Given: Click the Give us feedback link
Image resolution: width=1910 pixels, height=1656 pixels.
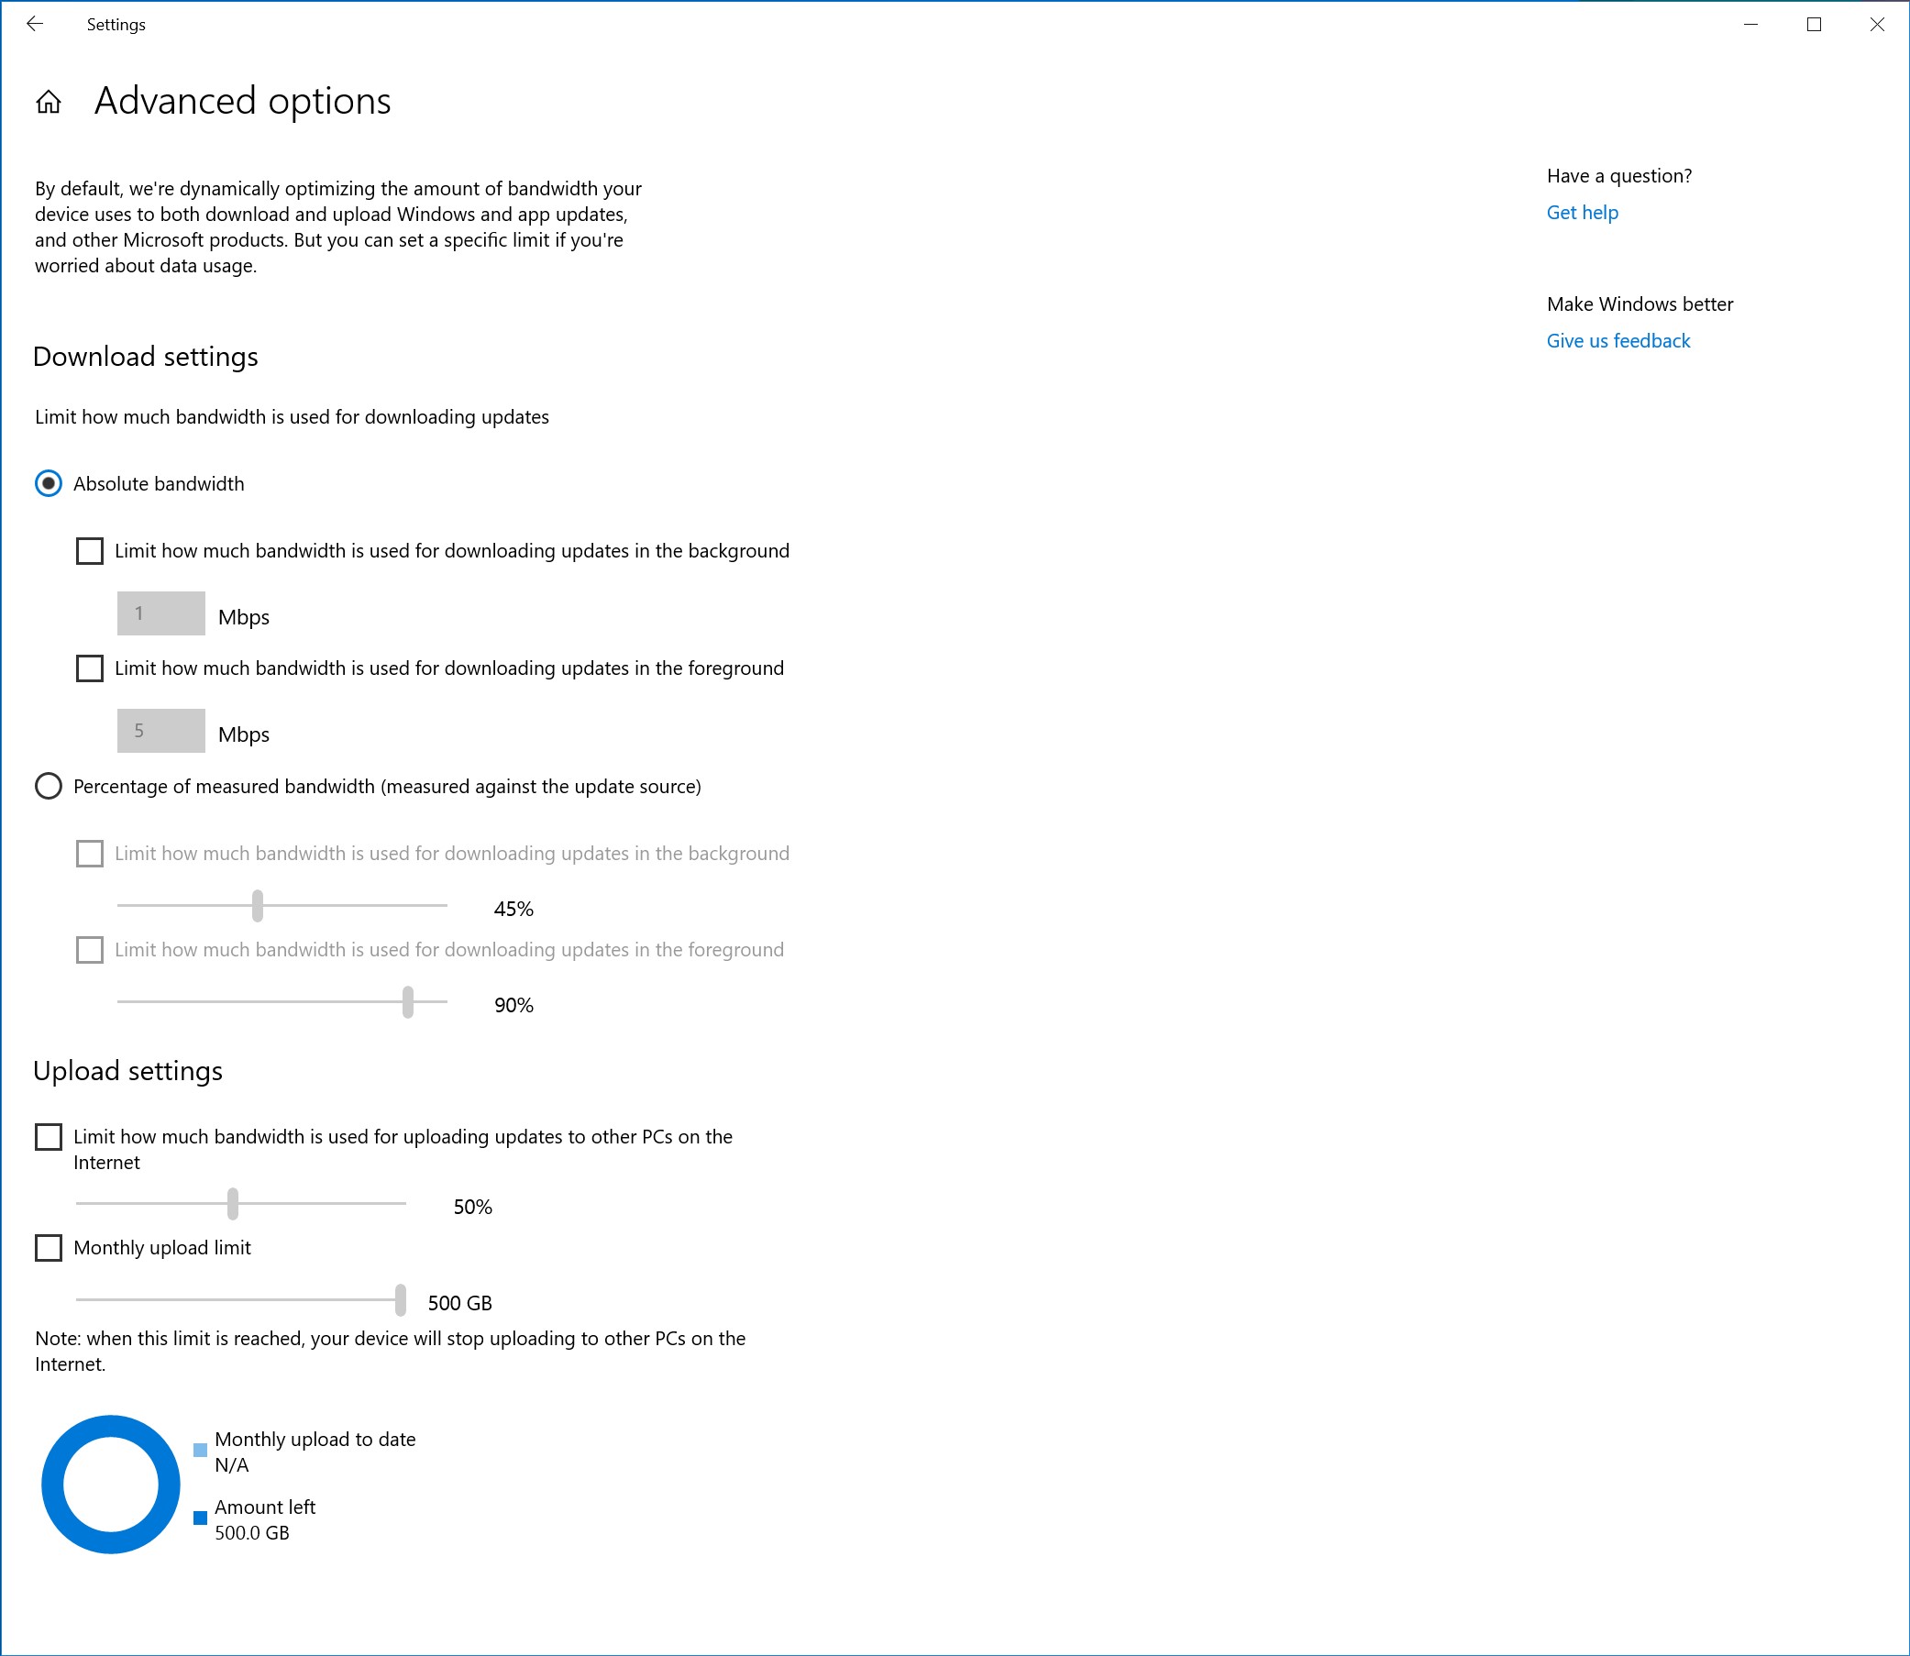Looking at the screenshot, I should [x=1617, y=339].
